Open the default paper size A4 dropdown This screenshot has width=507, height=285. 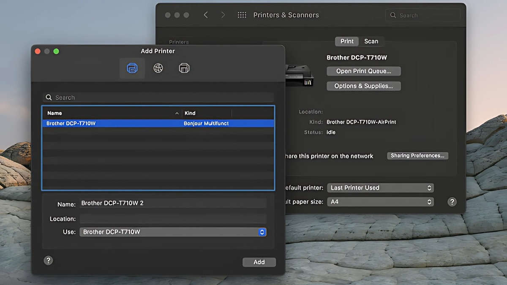coord(381,202)
